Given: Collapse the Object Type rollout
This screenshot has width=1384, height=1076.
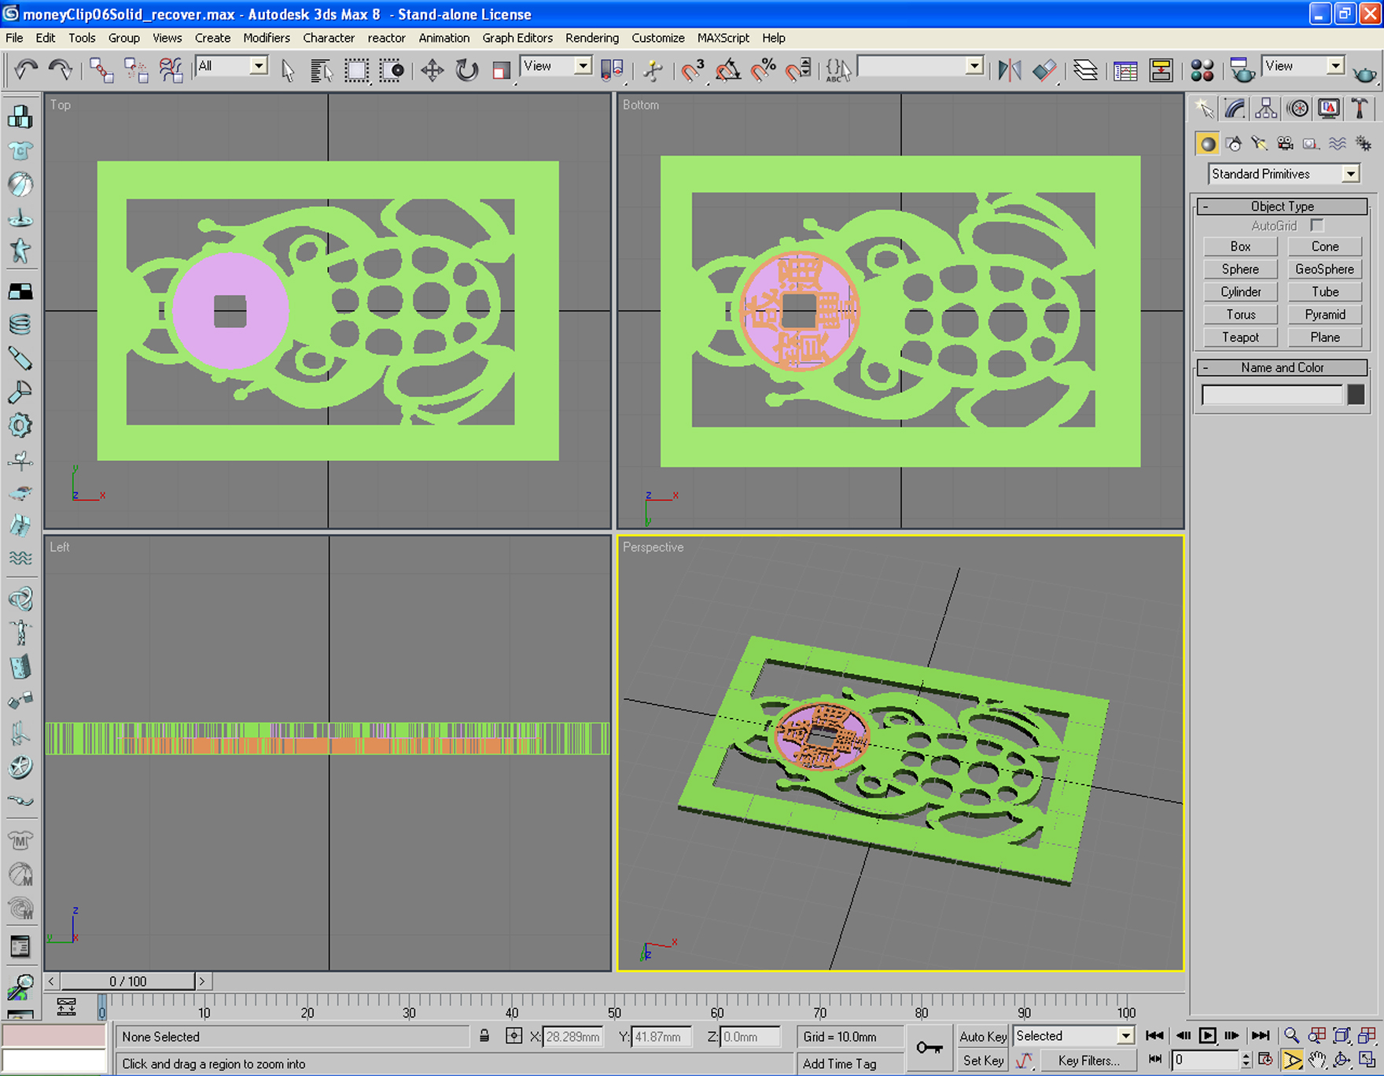Looking at the screenshot, I should [1282, 206].
